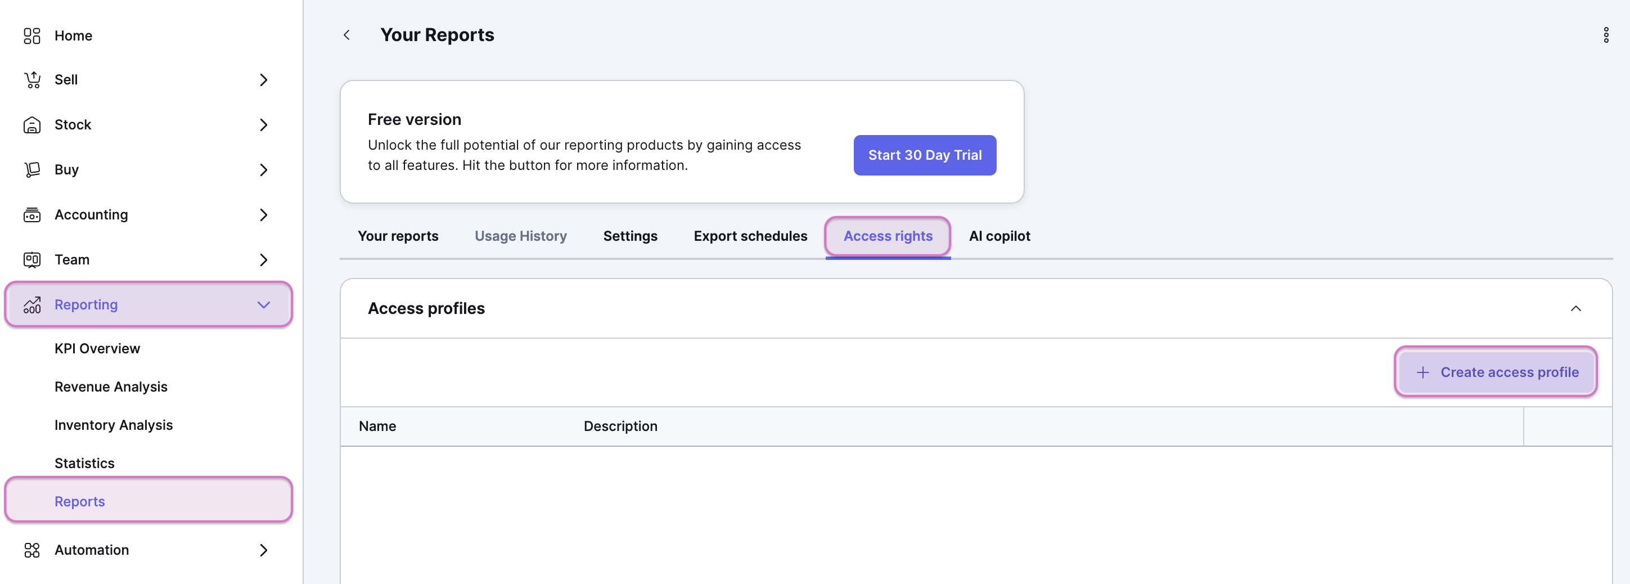
Task: Expand the Sell menu chevron
Action: (263, 80)
